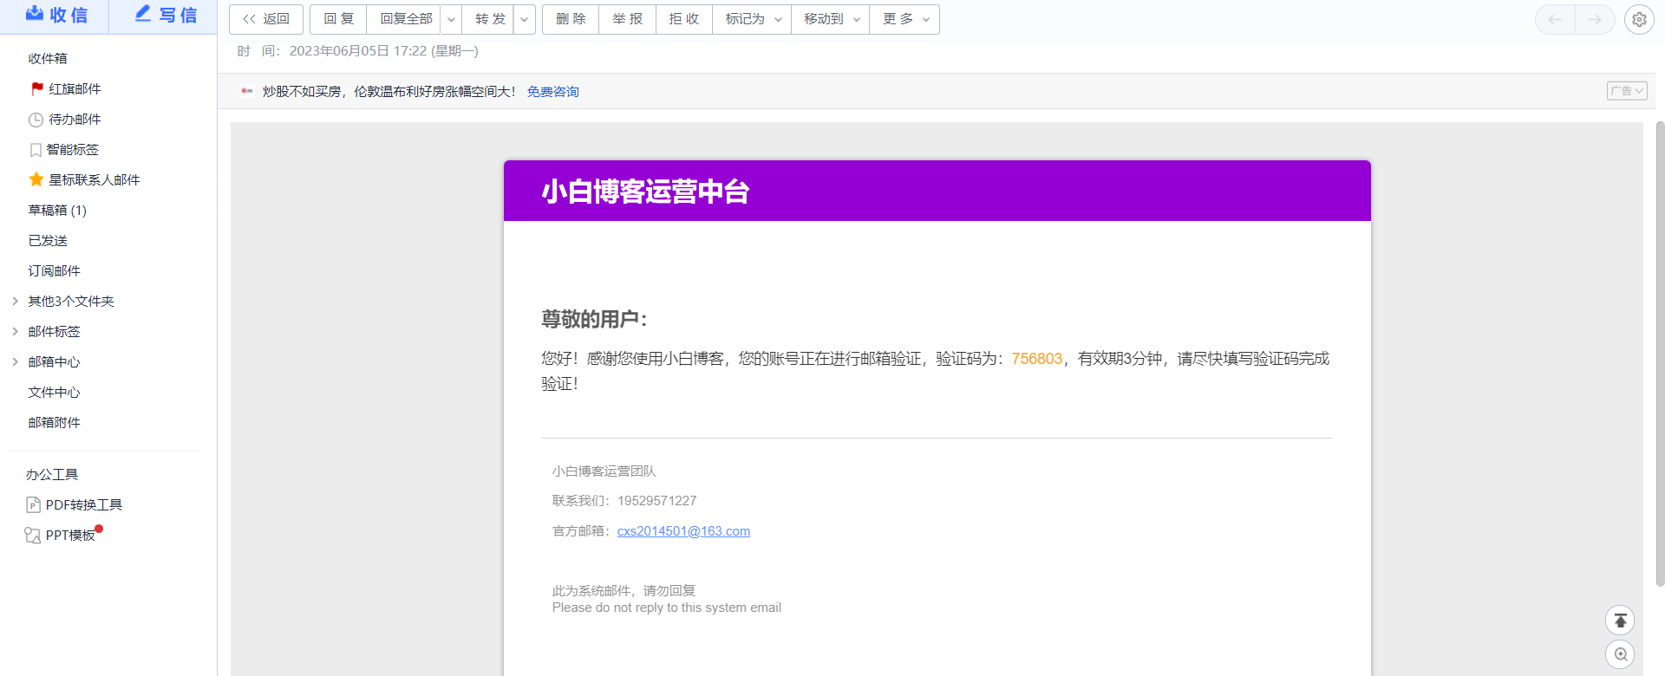Open the 智能标签 item

73,150
